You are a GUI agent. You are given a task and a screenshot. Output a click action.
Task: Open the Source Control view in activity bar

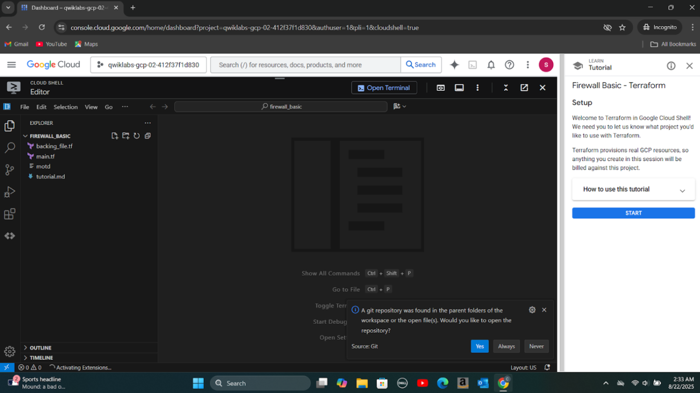(x=10, y=170)
